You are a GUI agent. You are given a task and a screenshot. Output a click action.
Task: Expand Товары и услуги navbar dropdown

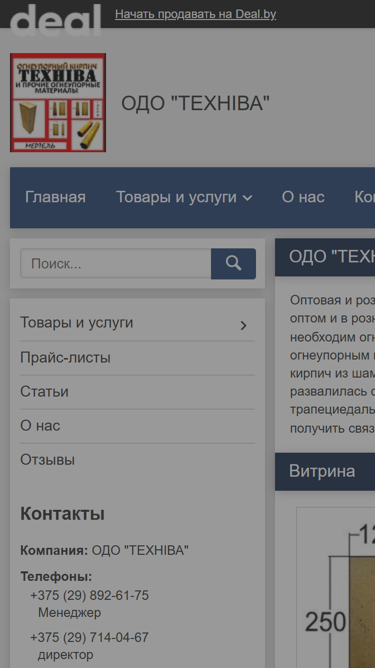click(184, 197)
